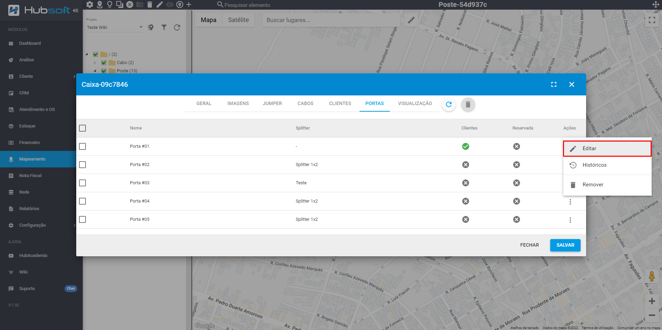Expand the Cliente sidebar submenu
The image size is (662, 330).
(x=74, y=76)
